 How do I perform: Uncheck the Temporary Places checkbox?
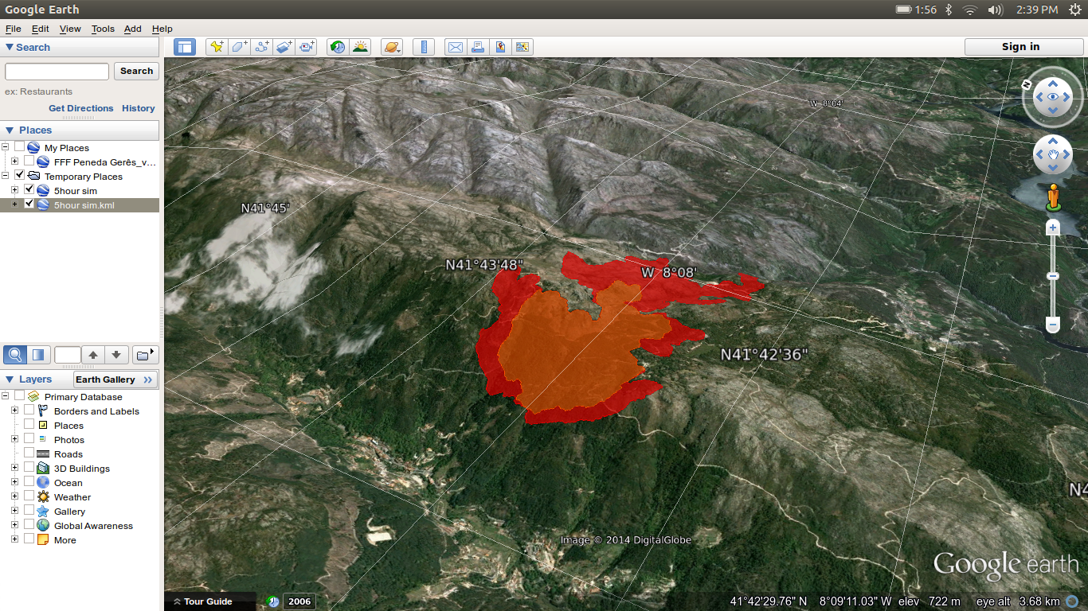tap(19, 176)
